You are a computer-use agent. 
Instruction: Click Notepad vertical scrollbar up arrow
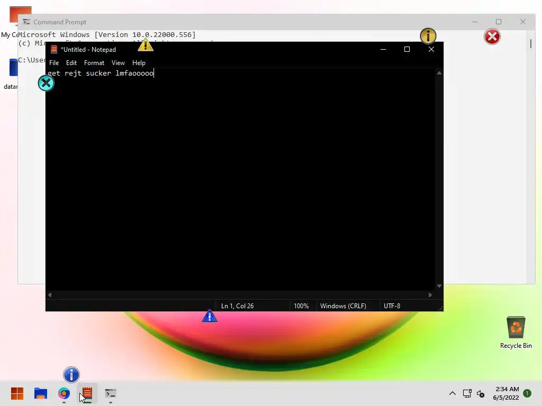tap(439, 73)
